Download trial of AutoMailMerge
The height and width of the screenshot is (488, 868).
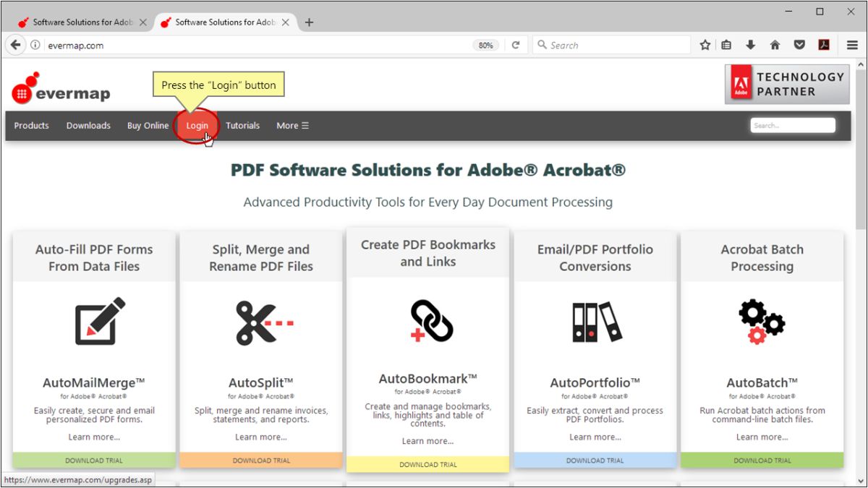coord(94,461)
